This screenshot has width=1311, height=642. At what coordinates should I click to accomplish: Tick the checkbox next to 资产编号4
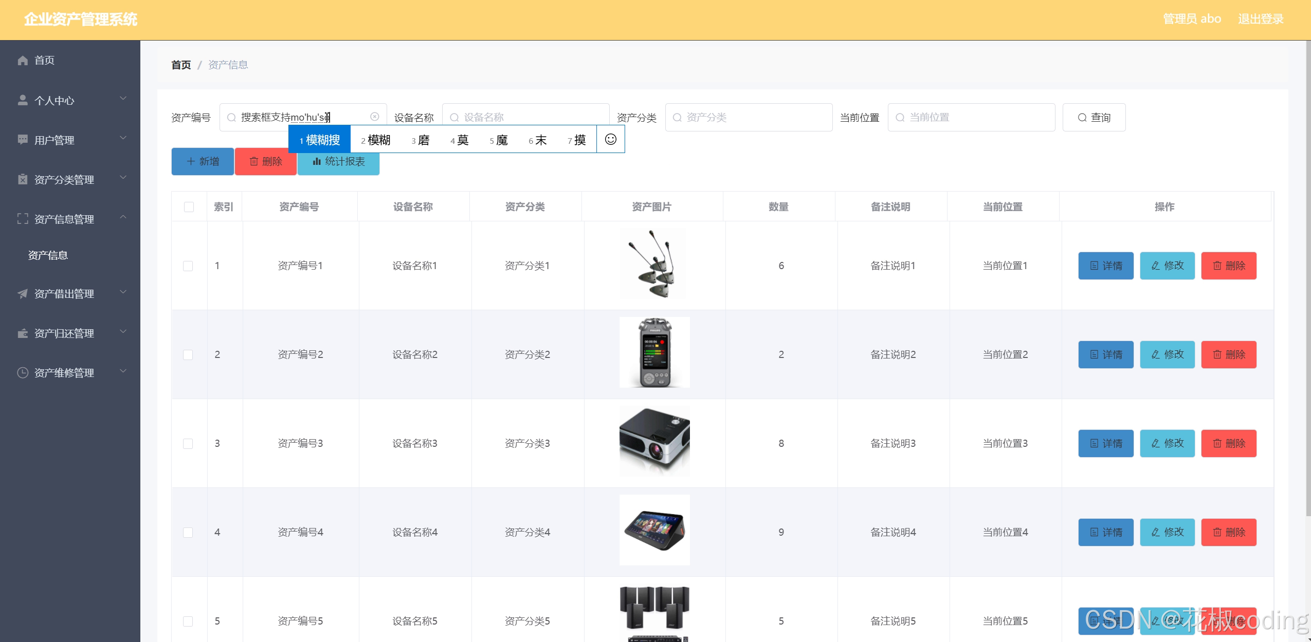tap(188, 532)
